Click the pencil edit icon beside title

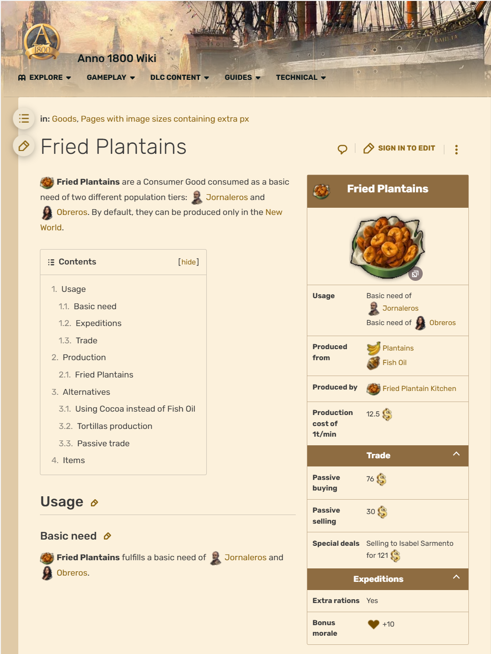[24, 146]
